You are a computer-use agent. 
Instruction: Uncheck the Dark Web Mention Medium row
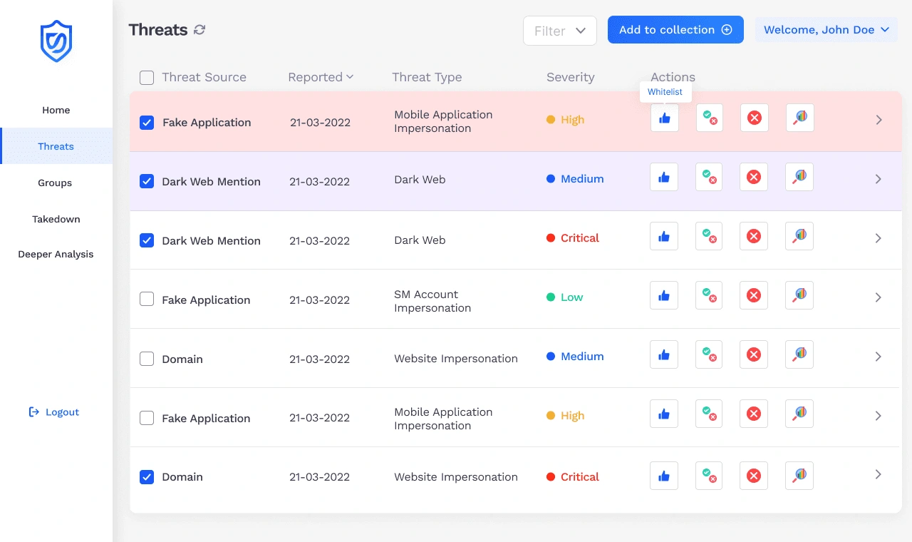point(147,181)
